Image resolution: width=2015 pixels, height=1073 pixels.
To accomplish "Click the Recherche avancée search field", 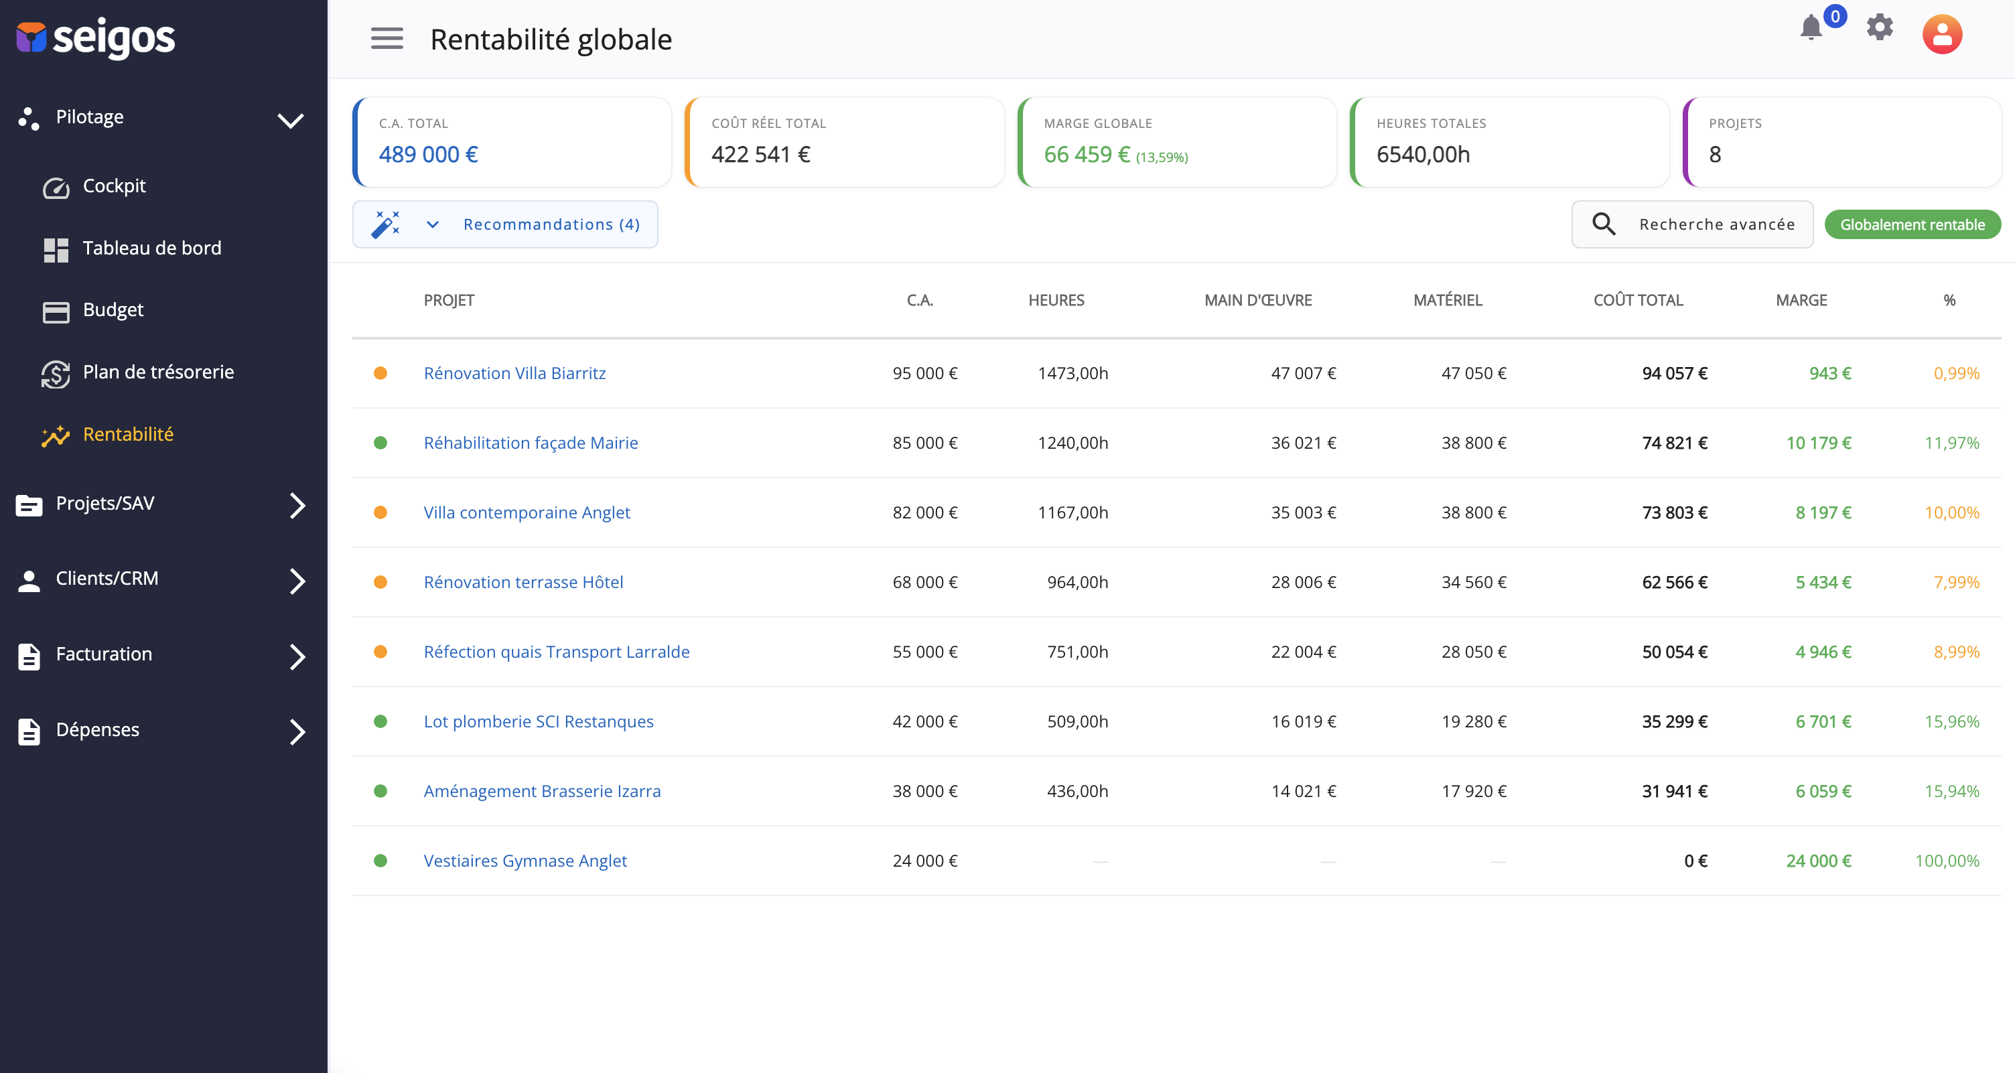I will pyautogui.click(x=1692, y=224).
